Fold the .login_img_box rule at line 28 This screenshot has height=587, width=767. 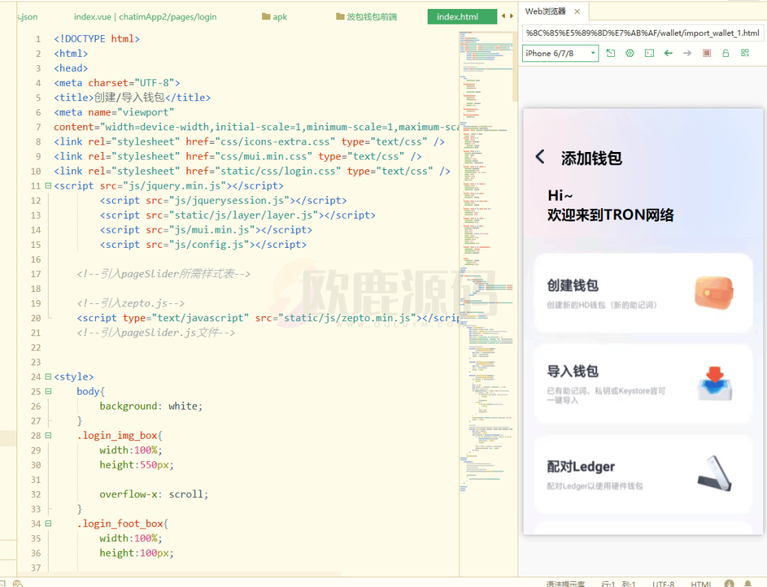(48, 435)
